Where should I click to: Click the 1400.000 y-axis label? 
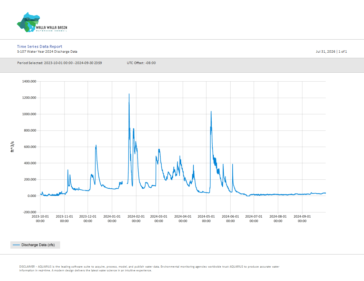click(29, 81)
